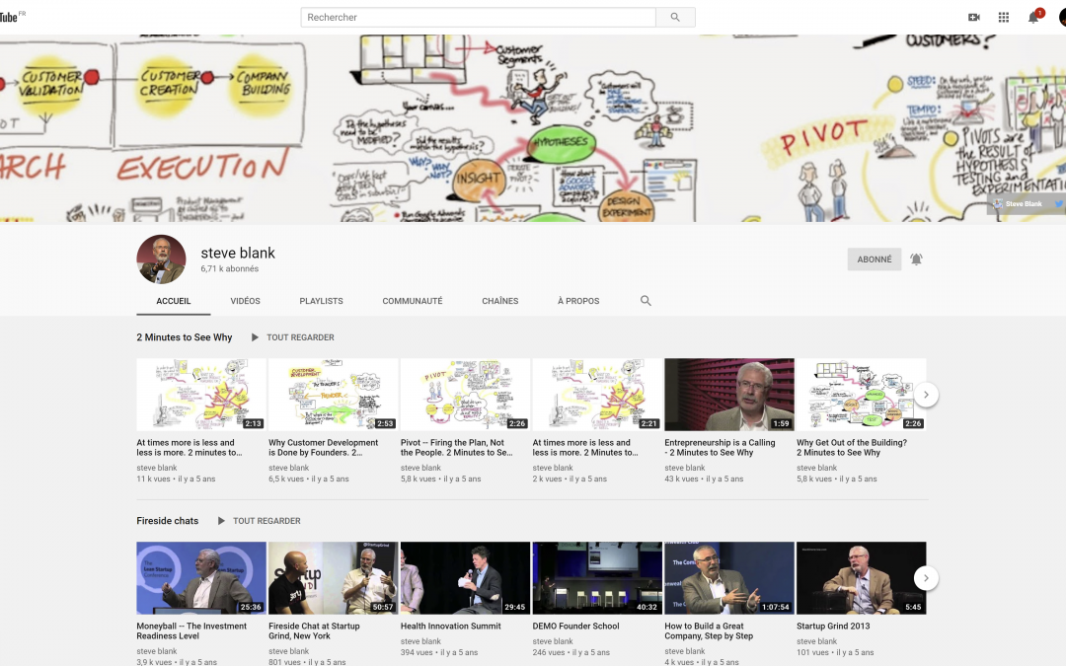Open the notifications bell in header
This screenshot has width=1066, height=666.
[x=1033, y=17]
